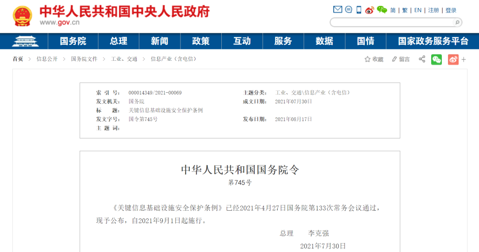
Task: Click the 工业、交通 breadcrumb
Action: 124,59
